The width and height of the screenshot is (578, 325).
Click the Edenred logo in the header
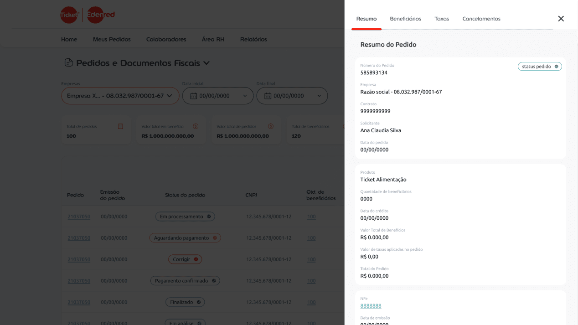pyautogui.click(x=101, y=15)
